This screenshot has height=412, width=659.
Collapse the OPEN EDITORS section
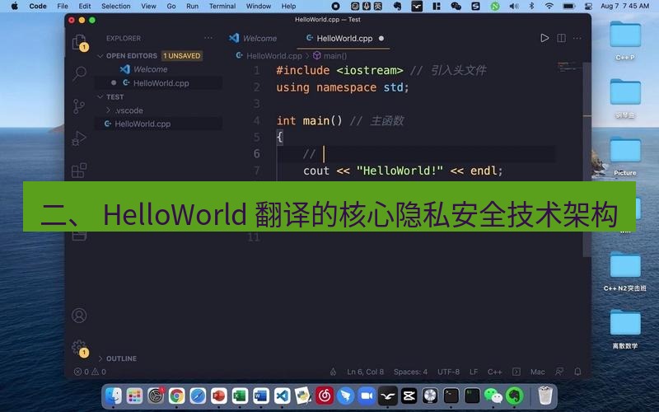click(100, 55)
